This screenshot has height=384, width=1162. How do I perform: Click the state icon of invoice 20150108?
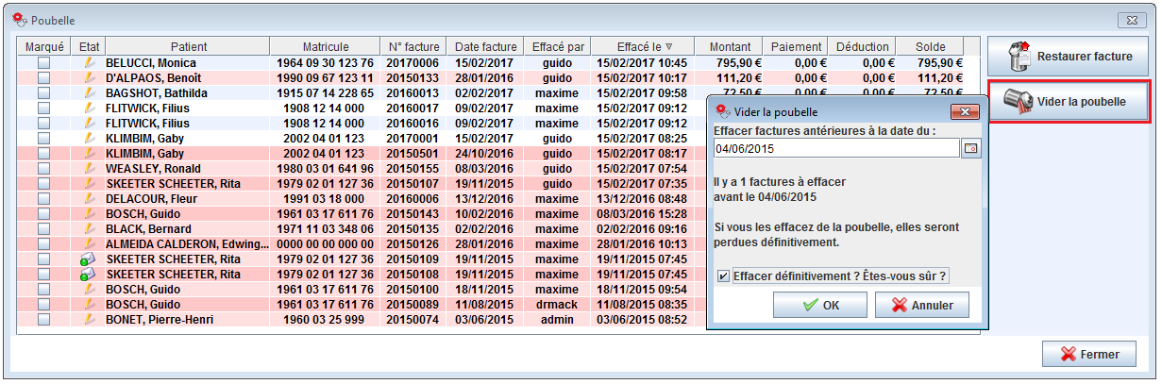89,275
